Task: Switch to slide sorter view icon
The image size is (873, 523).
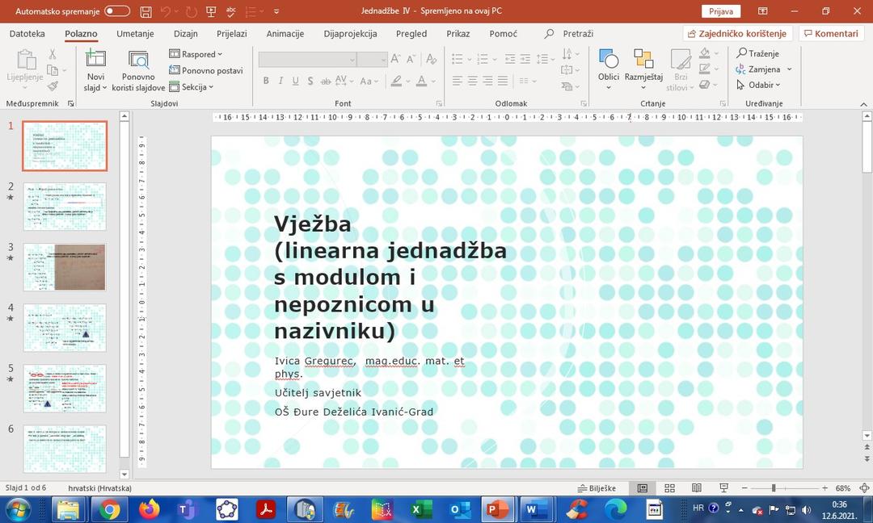Action: tap(669, 488)
